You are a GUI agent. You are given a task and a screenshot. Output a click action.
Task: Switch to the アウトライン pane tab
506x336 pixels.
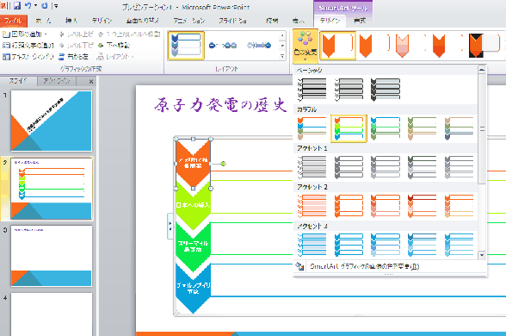pos(57,81)
